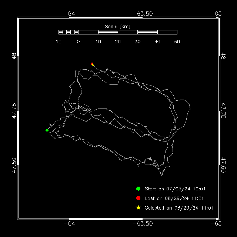
Task: Click the top-right -63 longitude label
Action: coord(216,14)
